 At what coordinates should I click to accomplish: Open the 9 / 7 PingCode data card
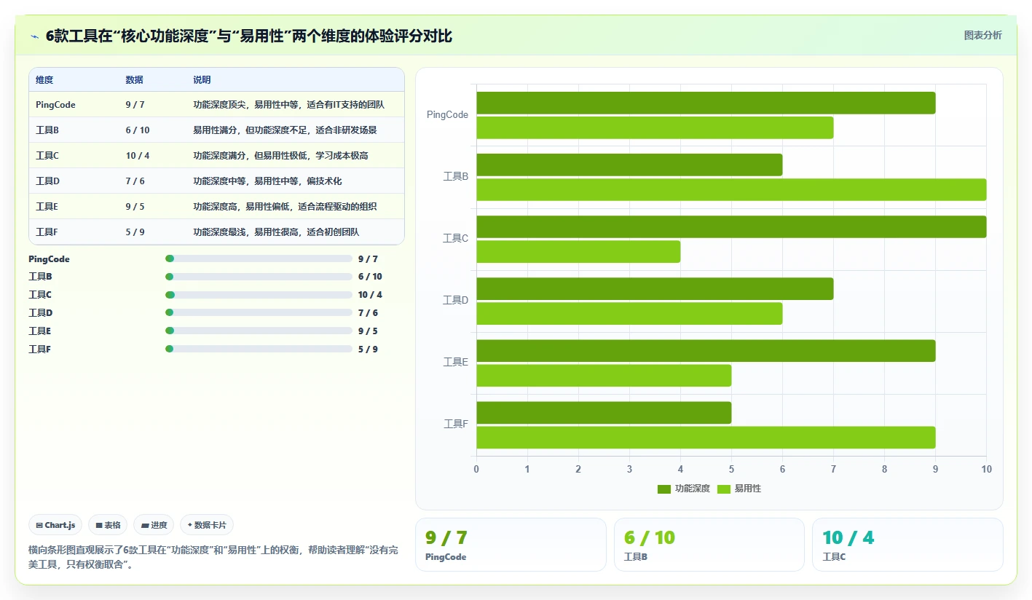coord(511,545)
